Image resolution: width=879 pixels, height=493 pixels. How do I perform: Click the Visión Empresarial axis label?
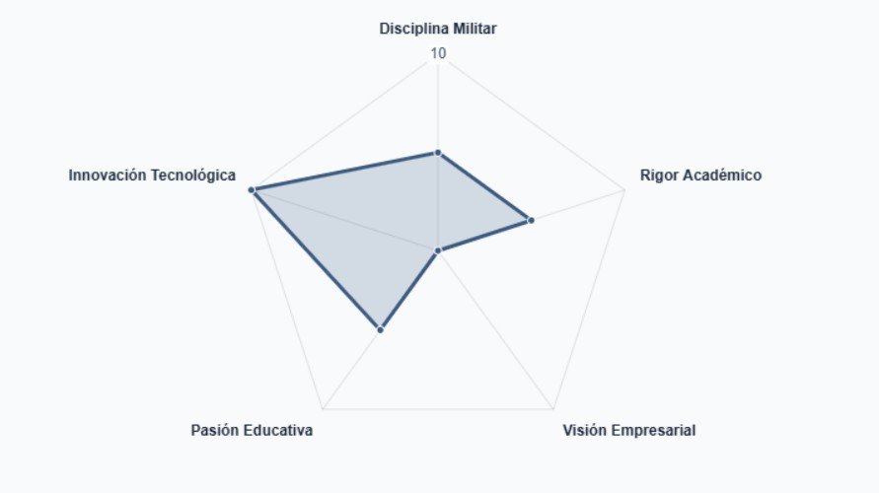coord(629,430)
